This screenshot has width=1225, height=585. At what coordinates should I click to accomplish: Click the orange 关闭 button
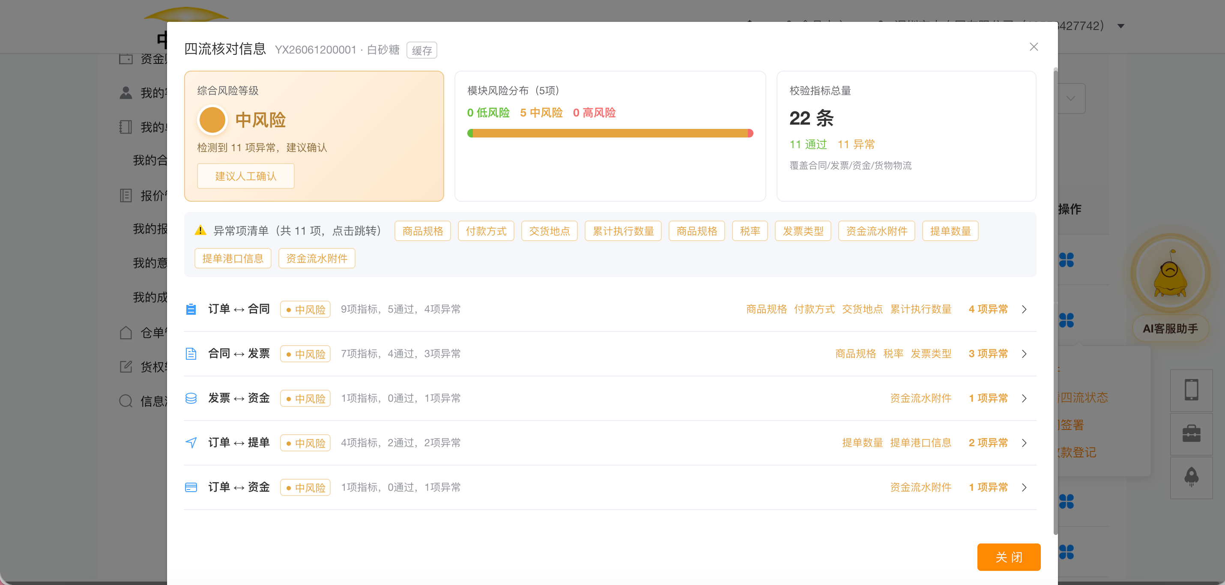coord(1009,557)
